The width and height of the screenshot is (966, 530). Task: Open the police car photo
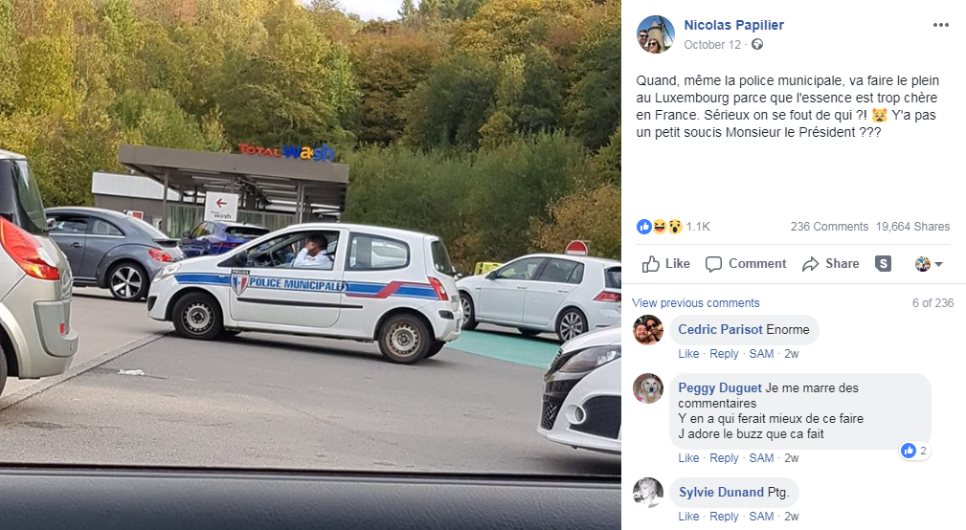click(310, 265)
